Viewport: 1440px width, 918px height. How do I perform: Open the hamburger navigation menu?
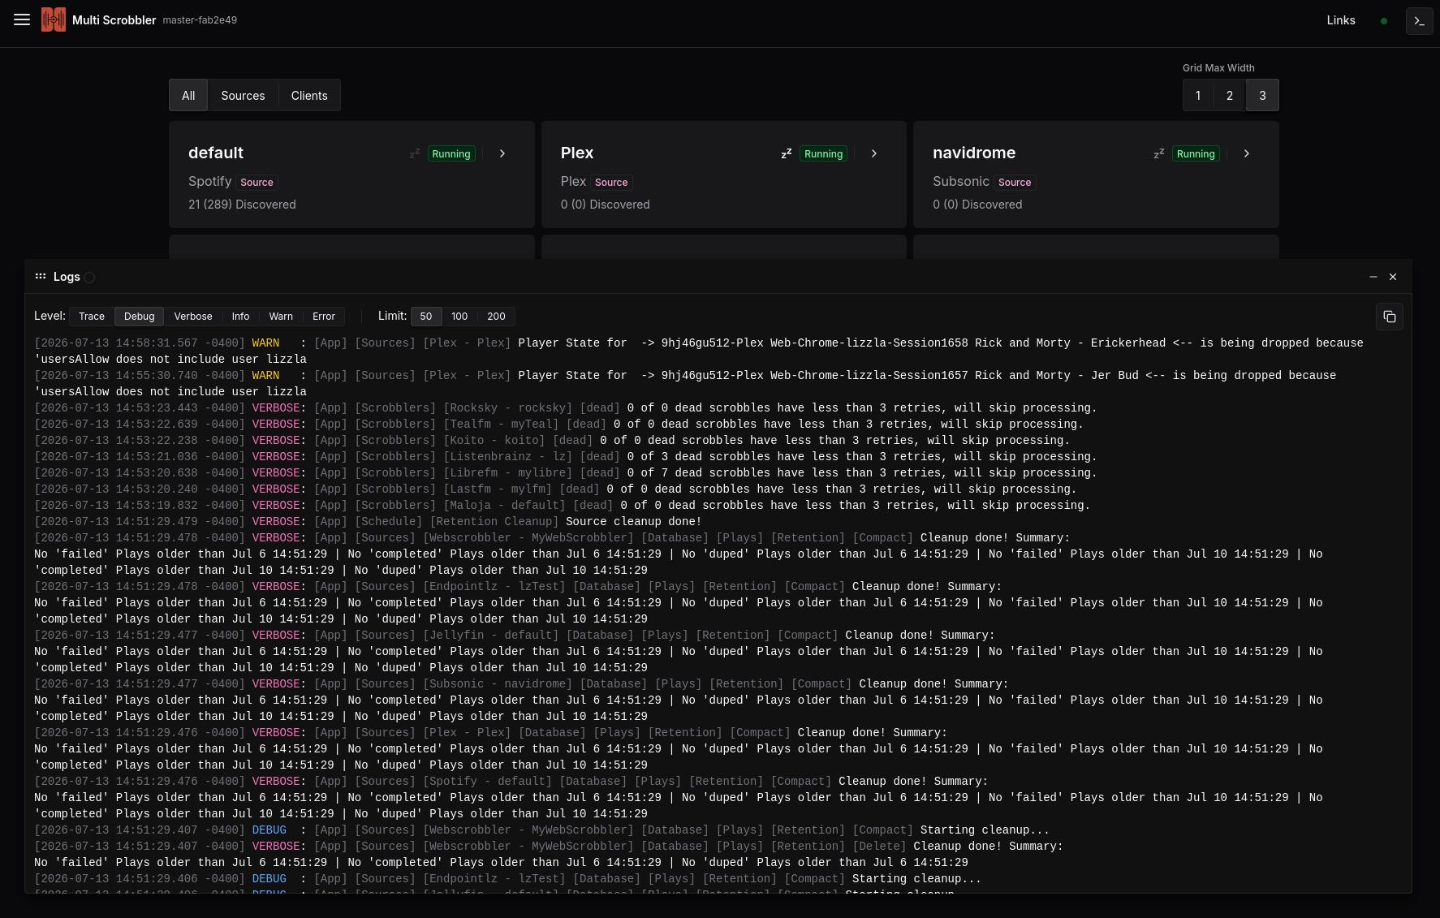[x=22, y=19]
